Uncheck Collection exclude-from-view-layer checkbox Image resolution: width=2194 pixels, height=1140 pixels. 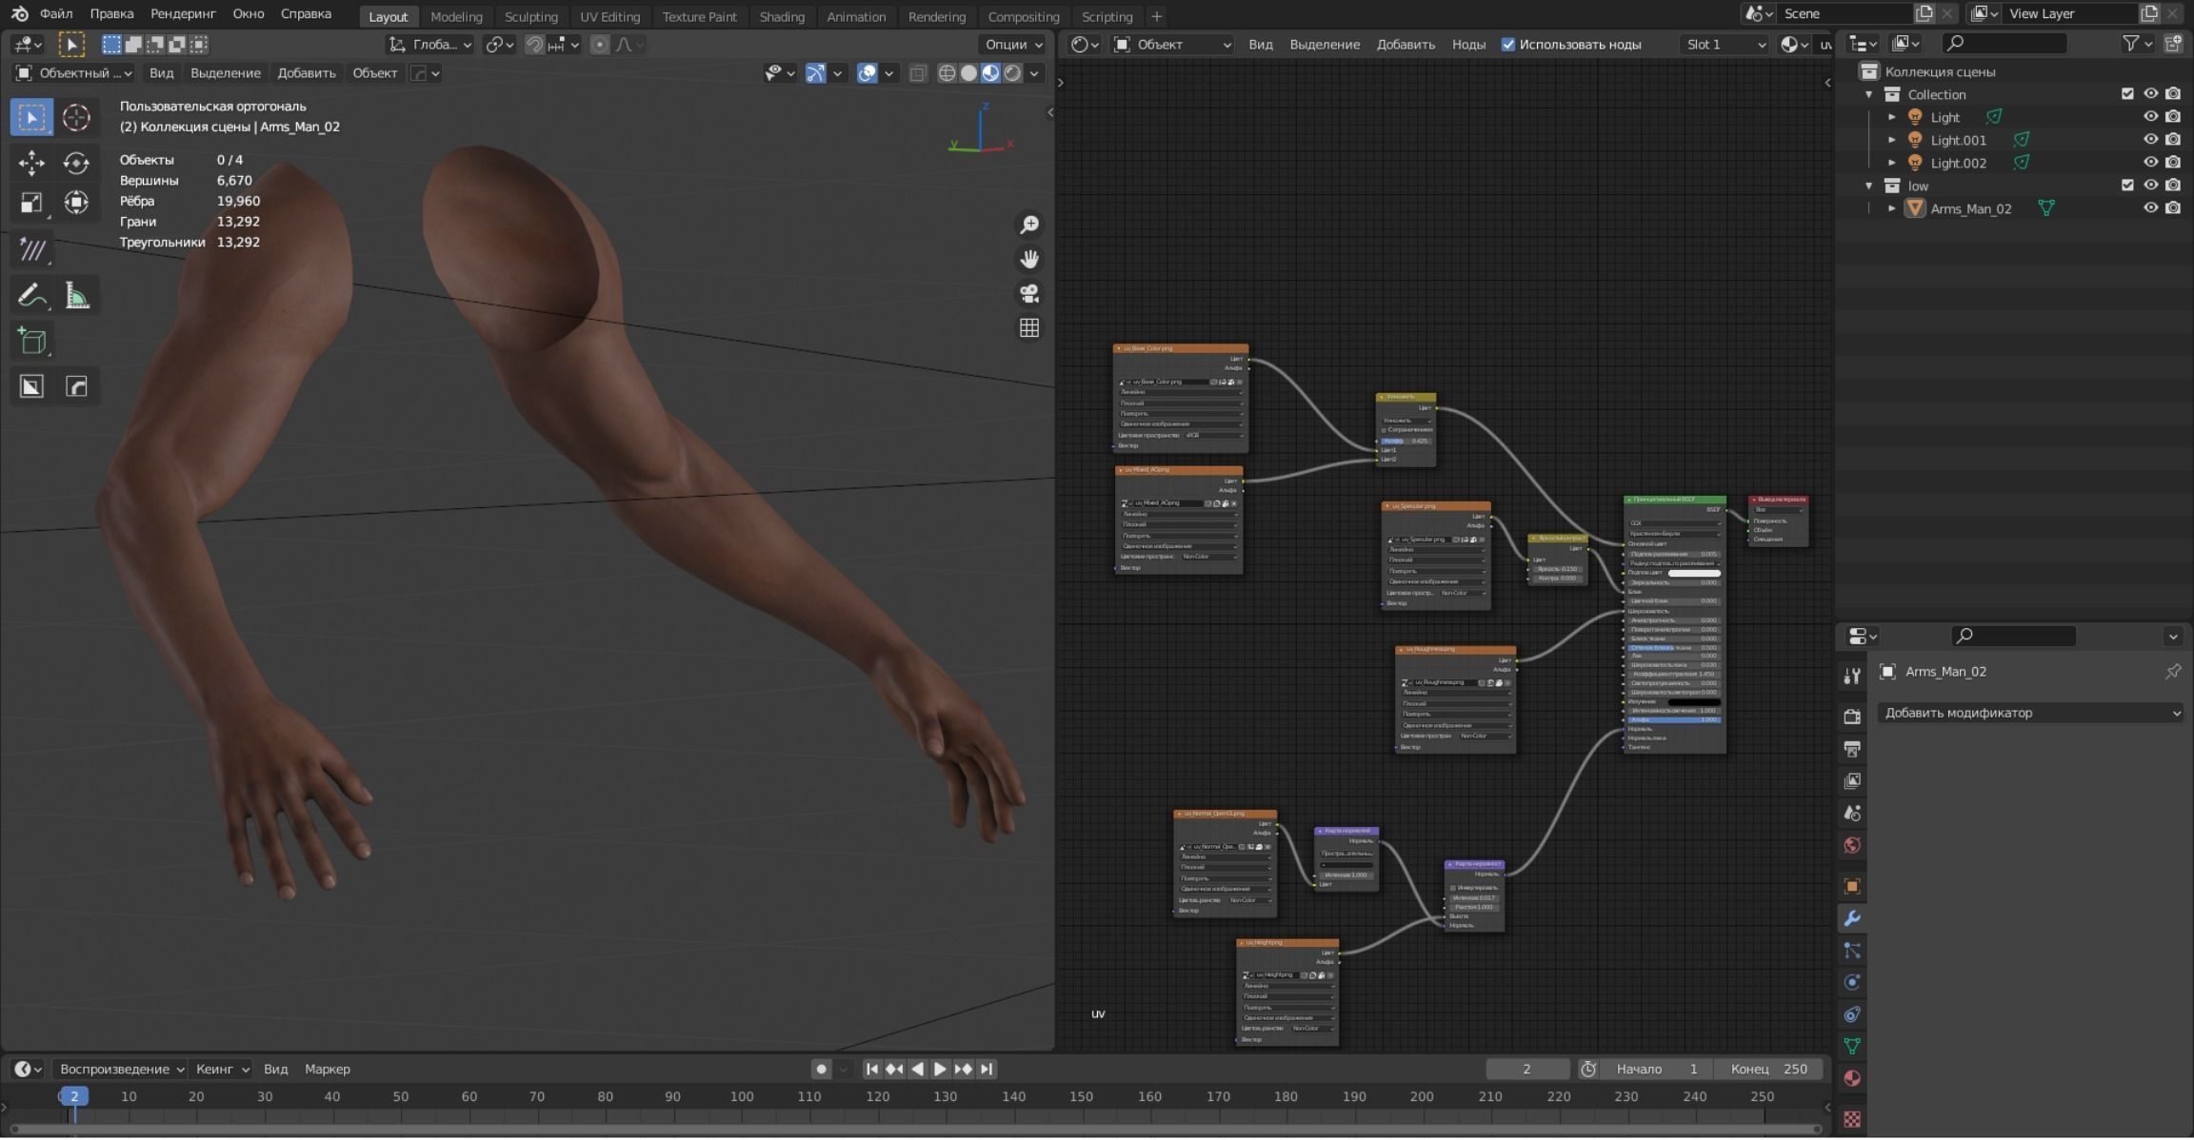pyautogui.click(x=2128, y=93)
